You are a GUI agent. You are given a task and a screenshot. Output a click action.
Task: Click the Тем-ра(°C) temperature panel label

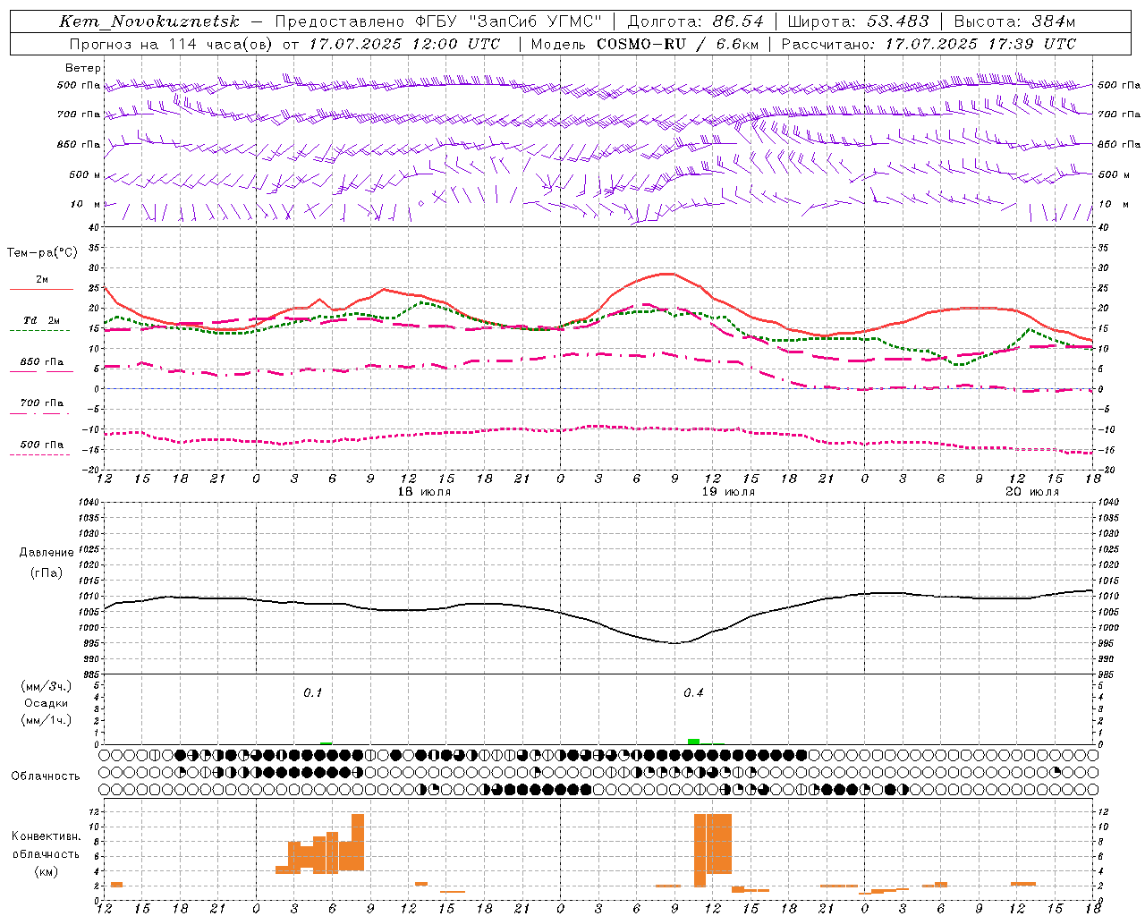(x=42, y=253)
